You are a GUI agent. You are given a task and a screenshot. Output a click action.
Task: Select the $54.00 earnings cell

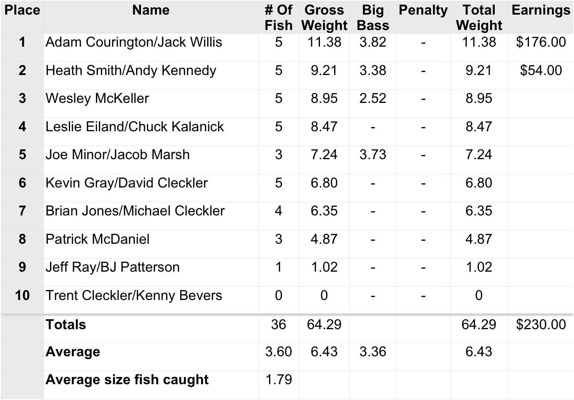(x=541, y=71)
